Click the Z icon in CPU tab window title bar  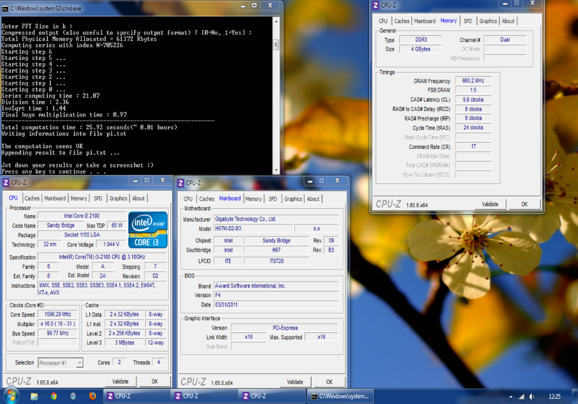[6, 182]
